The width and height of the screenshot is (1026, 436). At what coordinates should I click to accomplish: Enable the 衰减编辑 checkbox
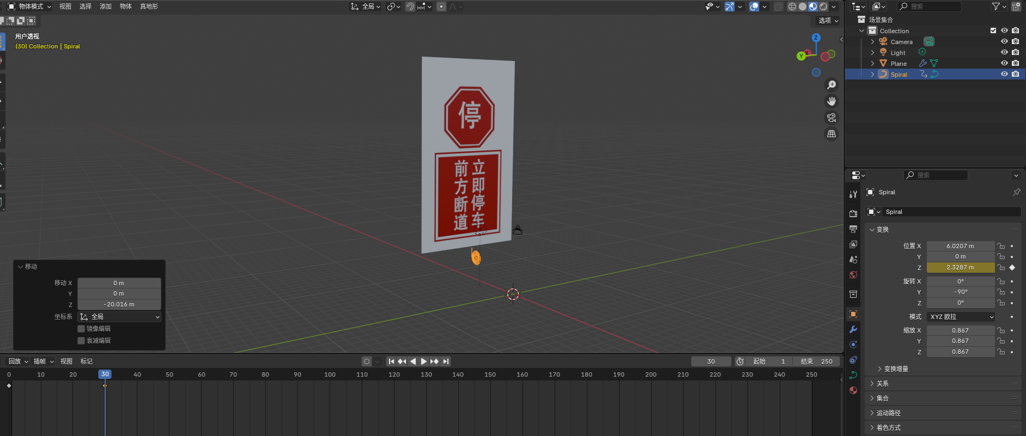pyautogui.click(x=81, y=341)
